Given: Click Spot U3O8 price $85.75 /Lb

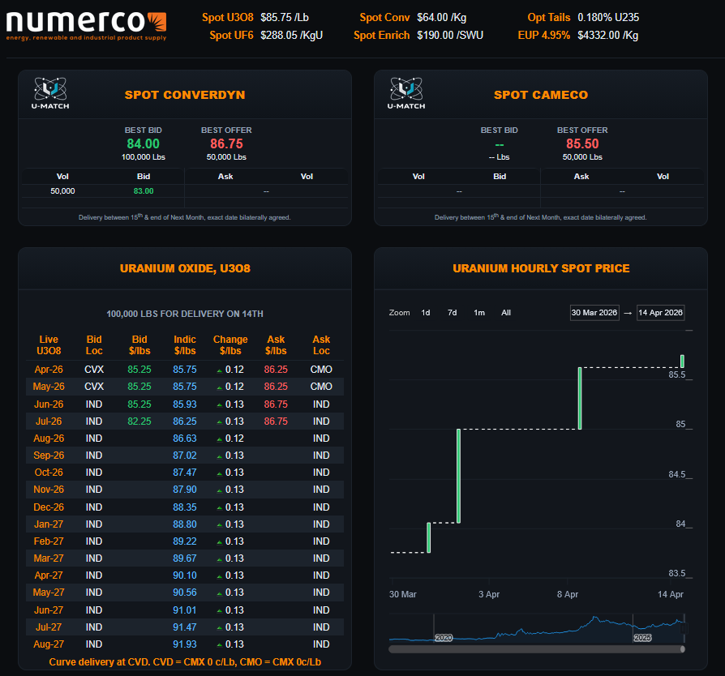Looking at the screenshot, I should [x=285, y=18].
